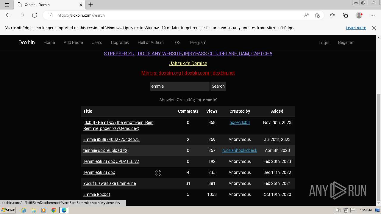Open the 'Temmie6823 dox UPDATED v2' result

(x=111, y=161)
